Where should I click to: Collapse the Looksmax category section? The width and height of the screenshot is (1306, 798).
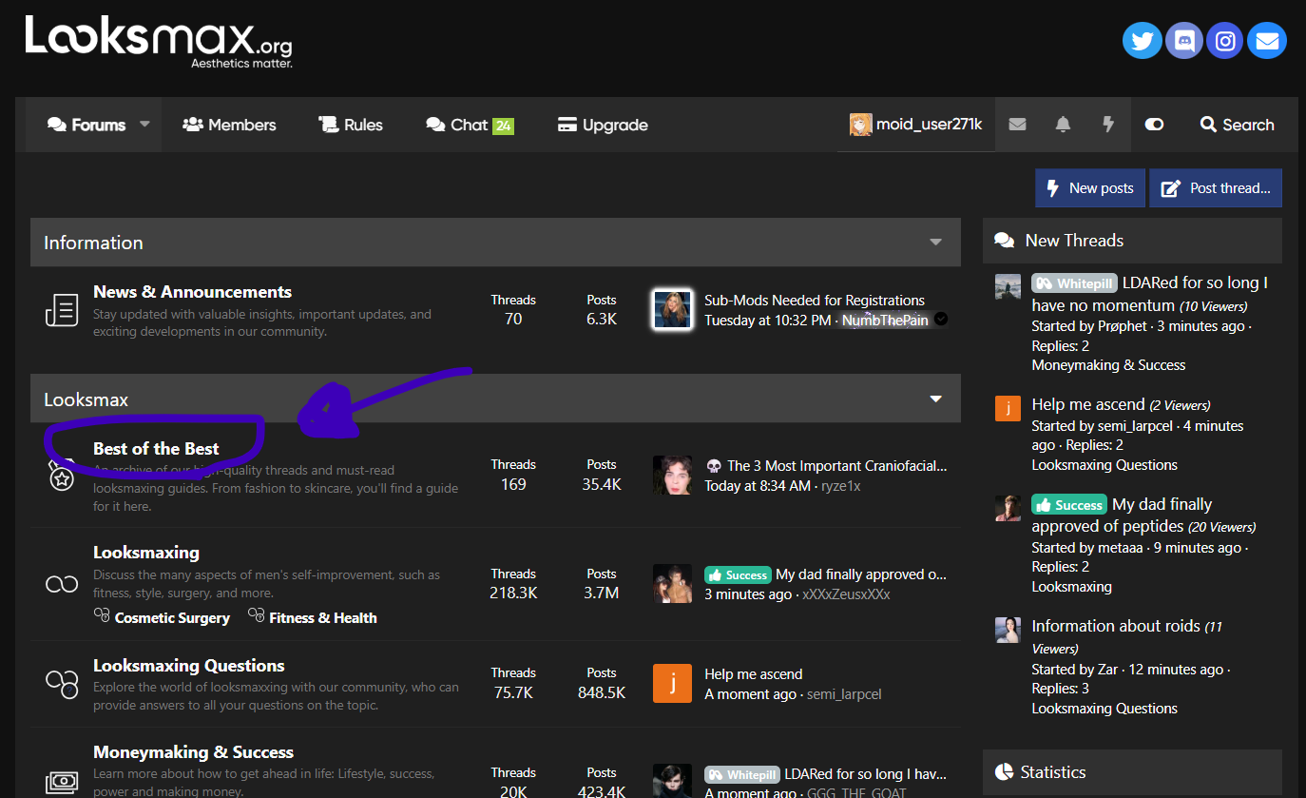(935, 399)
